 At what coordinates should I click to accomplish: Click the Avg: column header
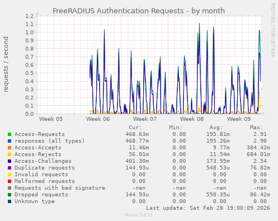coord(216,128)
